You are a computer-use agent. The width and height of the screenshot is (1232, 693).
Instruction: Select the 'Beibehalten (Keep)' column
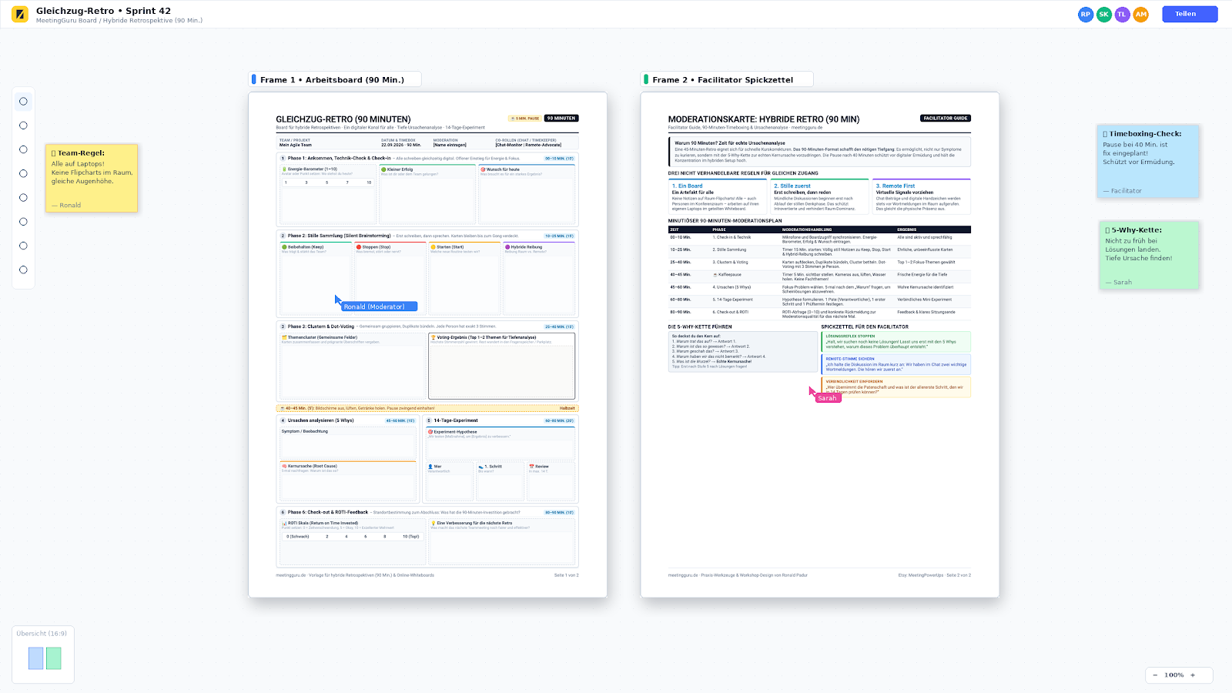tap(316, 280)
